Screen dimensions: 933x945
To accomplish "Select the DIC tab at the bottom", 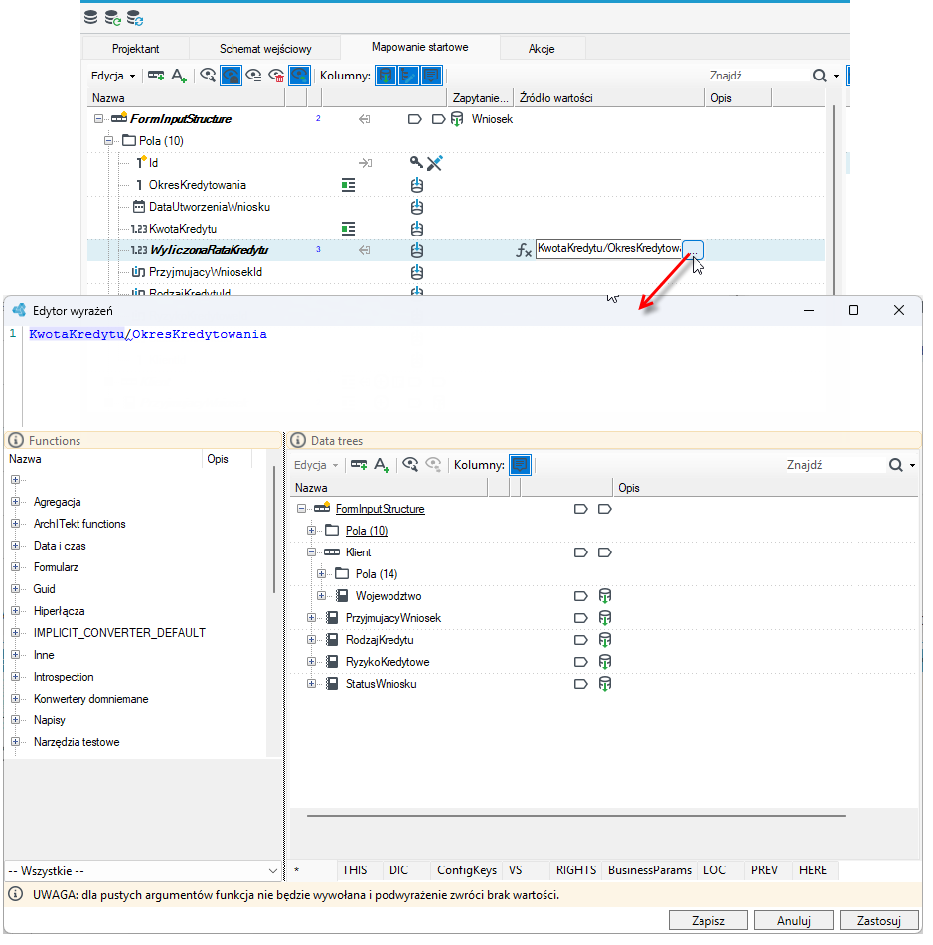I will pyautogui.click(x=399, y=870).
